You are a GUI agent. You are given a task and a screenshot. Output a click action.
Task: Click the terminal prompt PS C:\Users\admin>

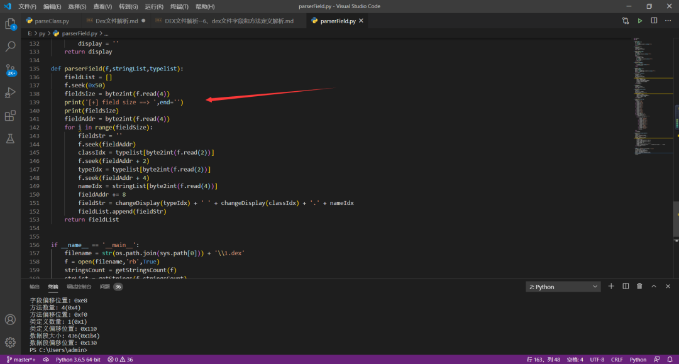coord(58,350)
